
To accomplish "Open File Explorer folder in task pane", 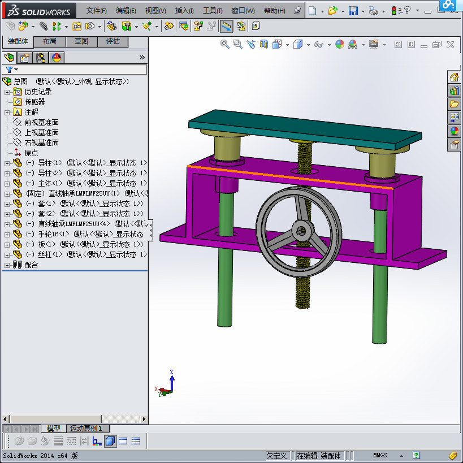I will (454, 104).
